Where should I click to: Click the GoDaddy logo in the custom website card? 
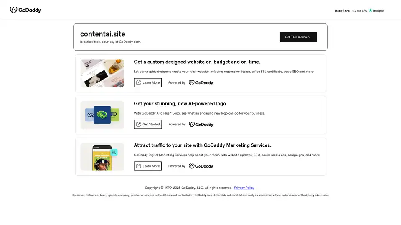tap(201, 82)
